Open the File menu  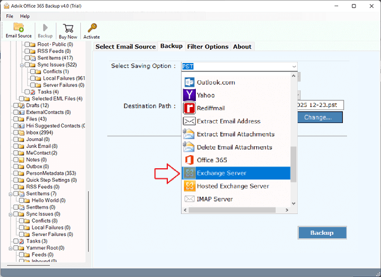coord(10,16)
